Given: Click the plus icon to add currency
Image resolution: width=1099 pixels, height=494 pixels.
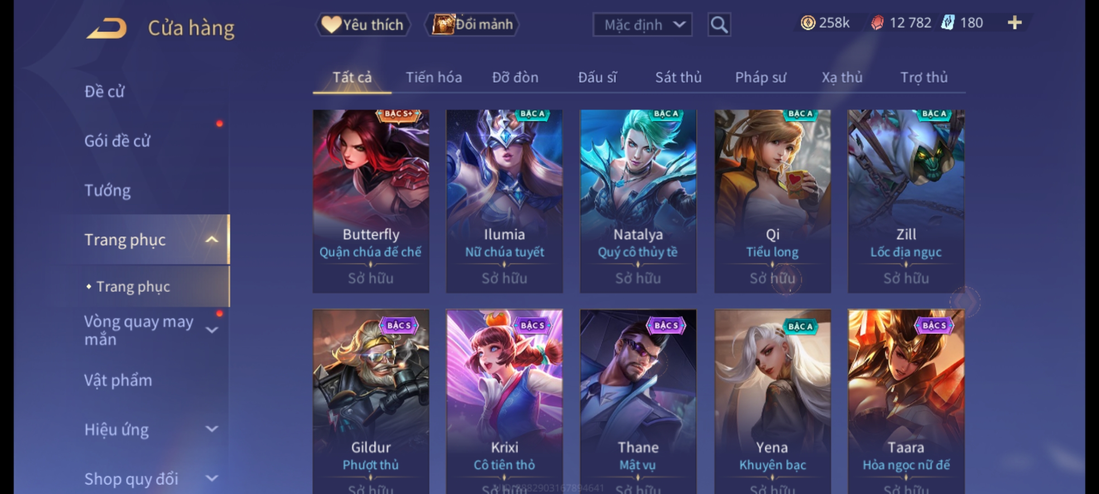Looking at the screenshot, I should click(1015, 22).
